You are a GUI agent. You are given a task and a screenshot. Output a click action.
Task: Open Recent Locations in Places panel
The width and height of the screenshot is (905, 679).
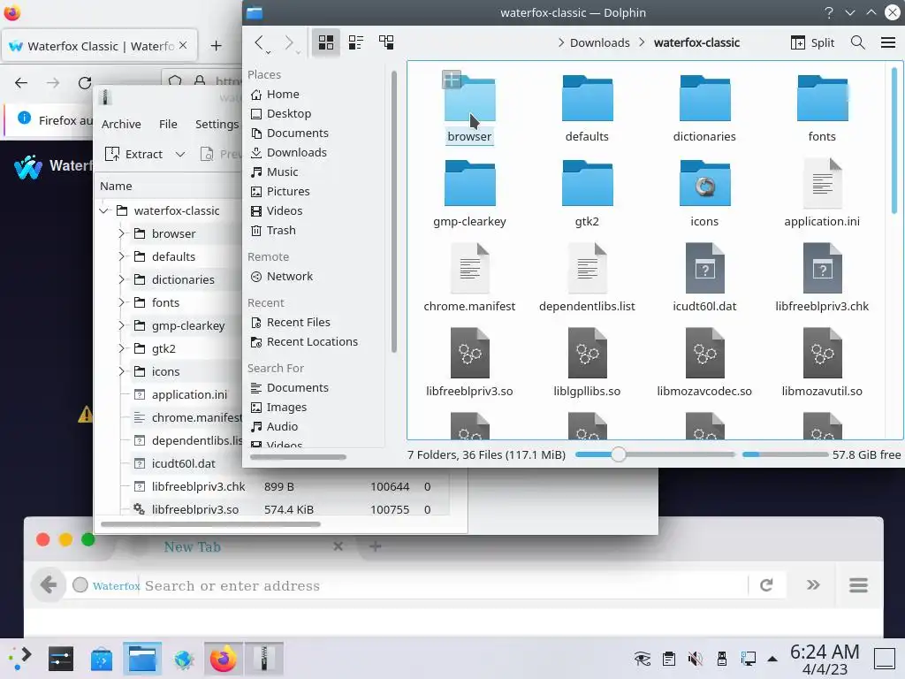pos(312,342)
